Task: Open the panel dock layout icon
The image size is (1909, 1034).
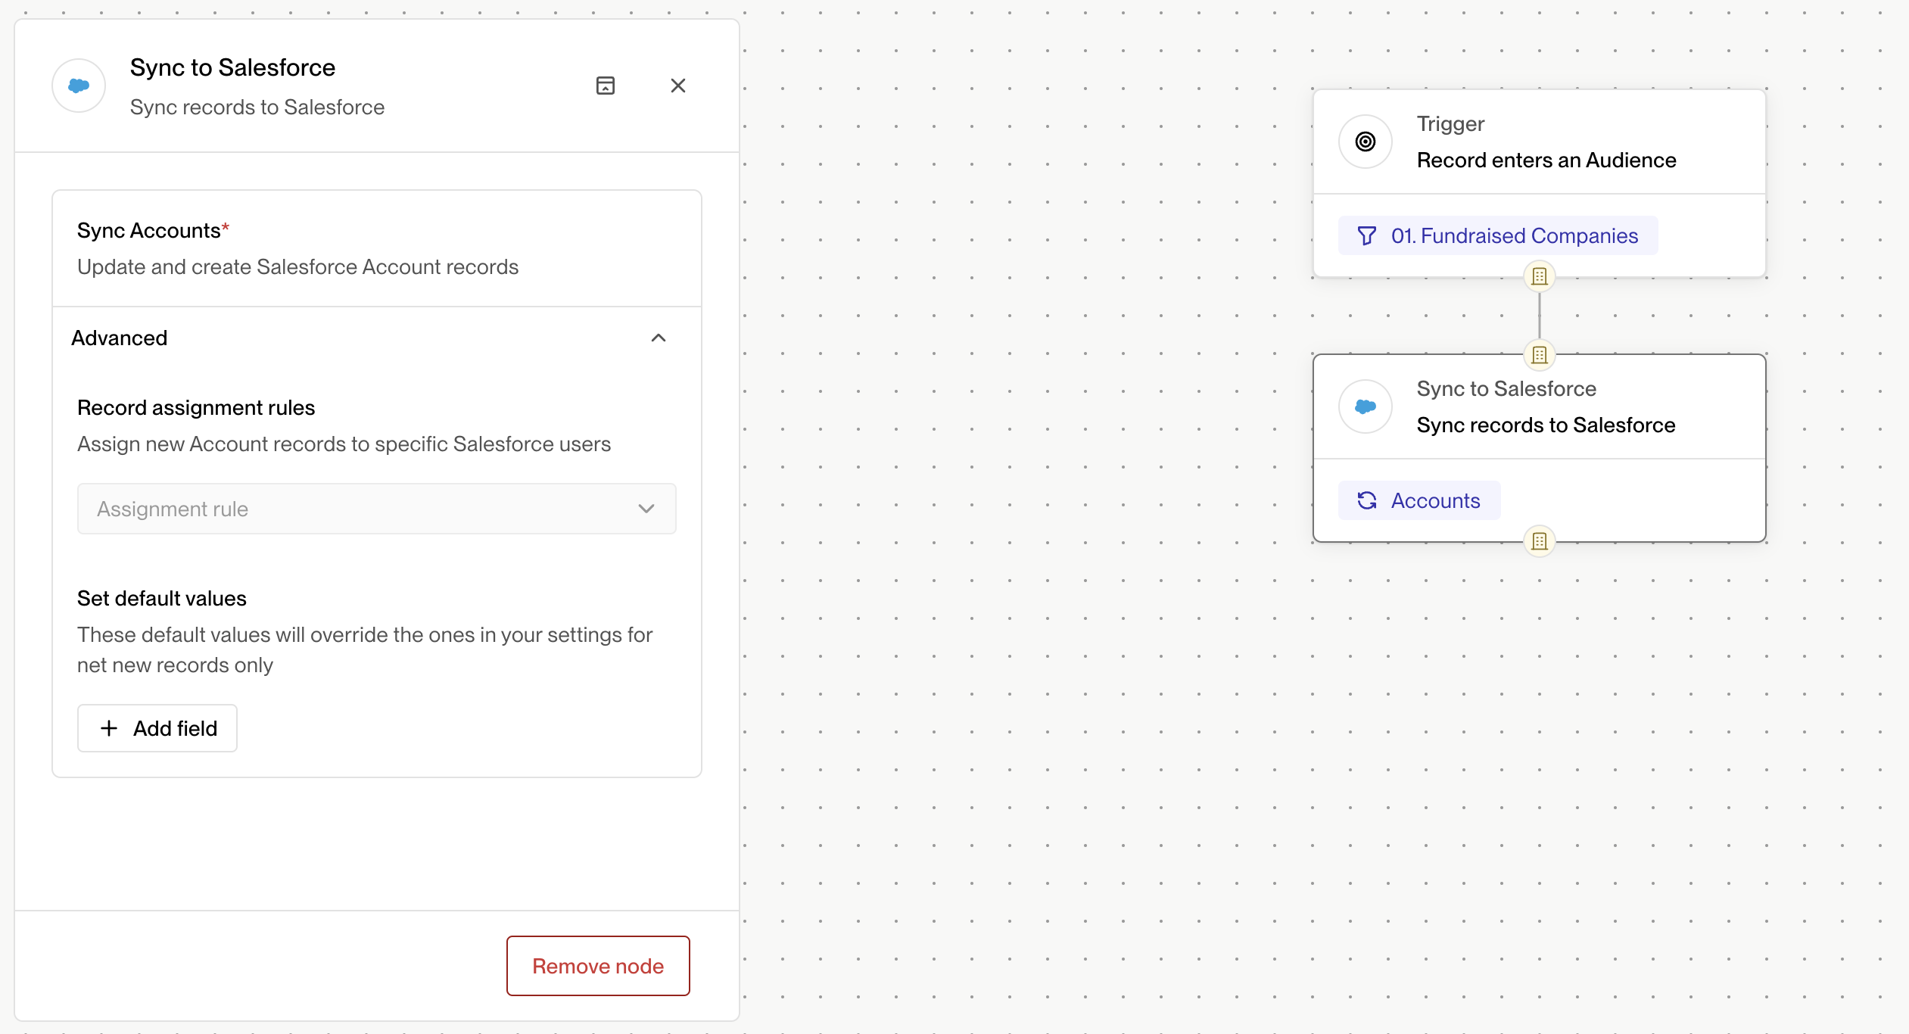Action: click(x=606, y=86)
